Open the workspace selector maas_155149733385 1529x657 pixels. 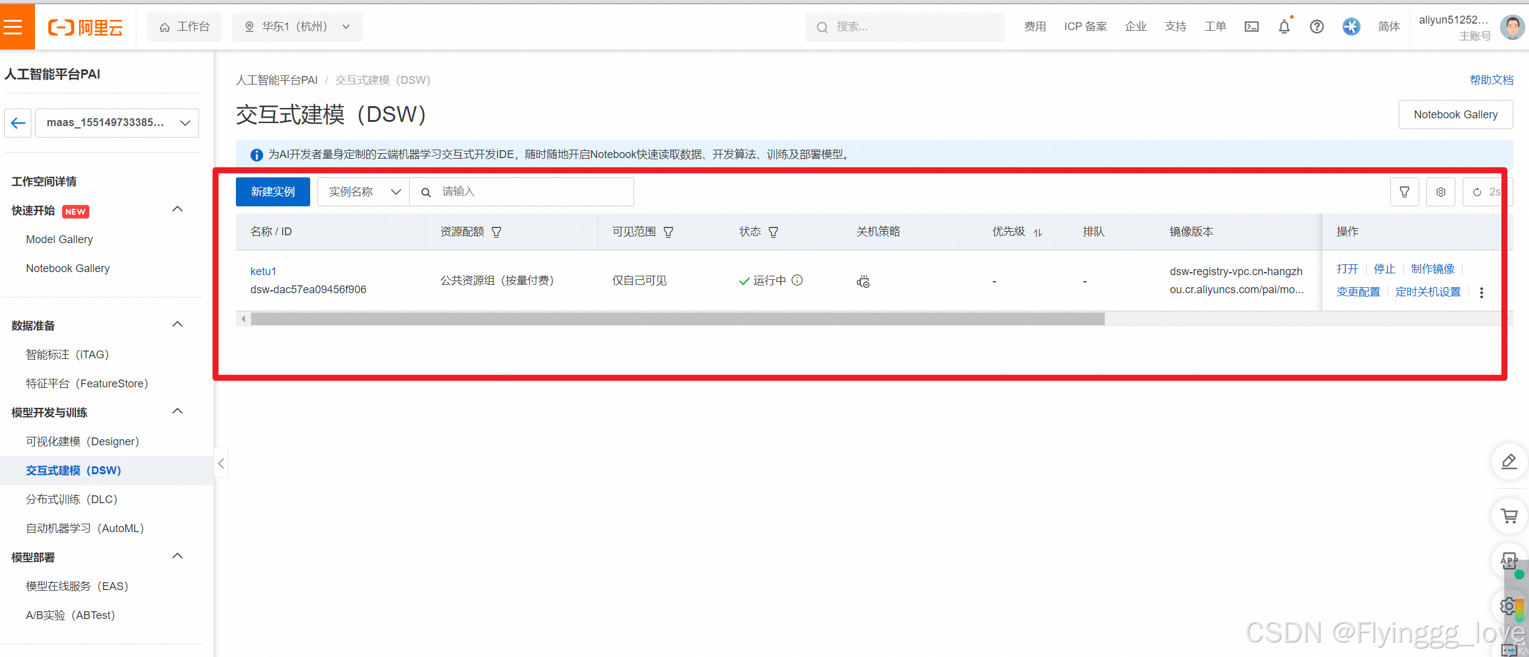117,123
